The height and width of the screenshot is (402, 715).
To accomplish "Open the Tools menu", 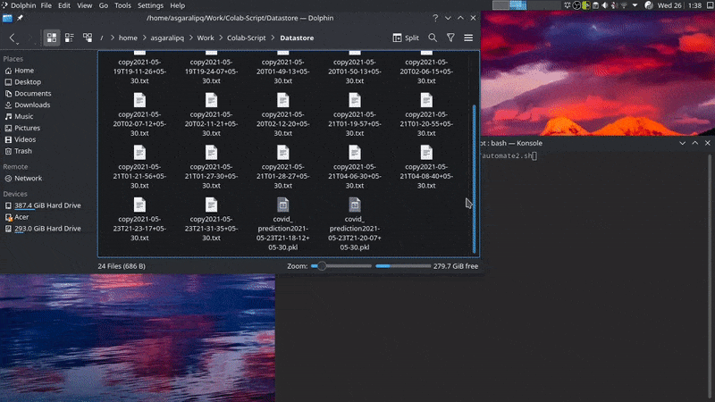I will click(122, 5).
